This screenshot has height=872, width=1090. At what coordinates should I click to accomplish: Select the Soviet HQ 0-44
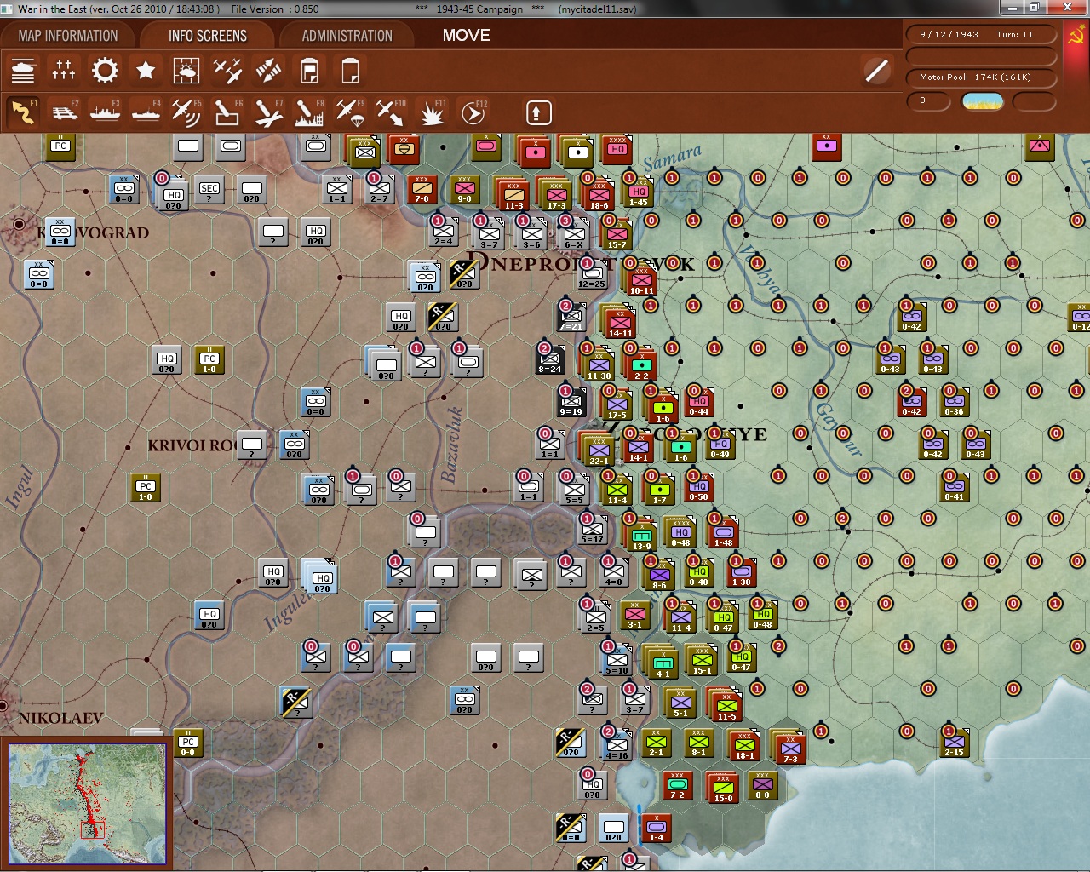pos(699,402)
